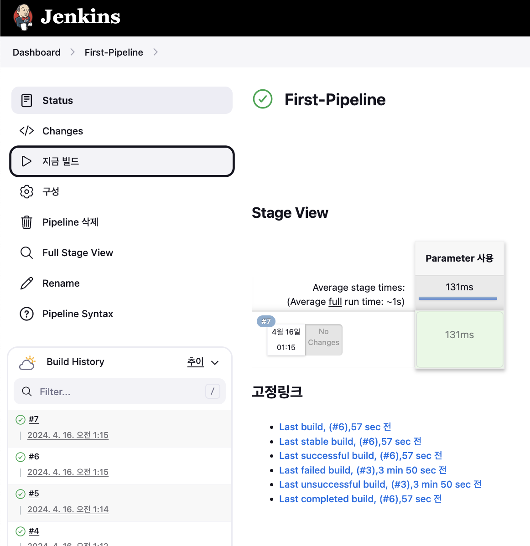Click green success icon beside First-Pipeline title
The image size is (530, 546).
(x=263, y=99)
